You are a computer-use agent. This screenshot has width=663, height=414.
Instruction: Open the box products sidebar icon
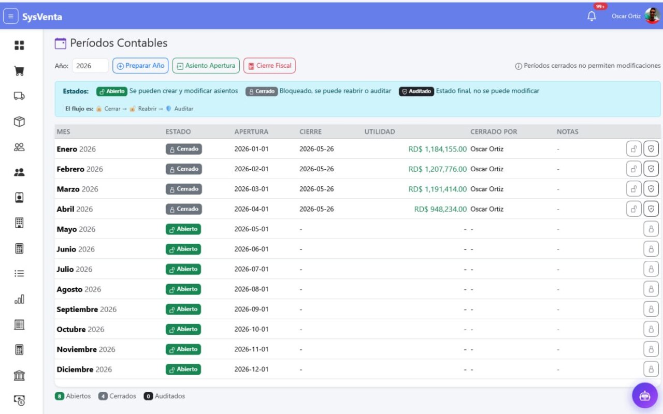19,122
